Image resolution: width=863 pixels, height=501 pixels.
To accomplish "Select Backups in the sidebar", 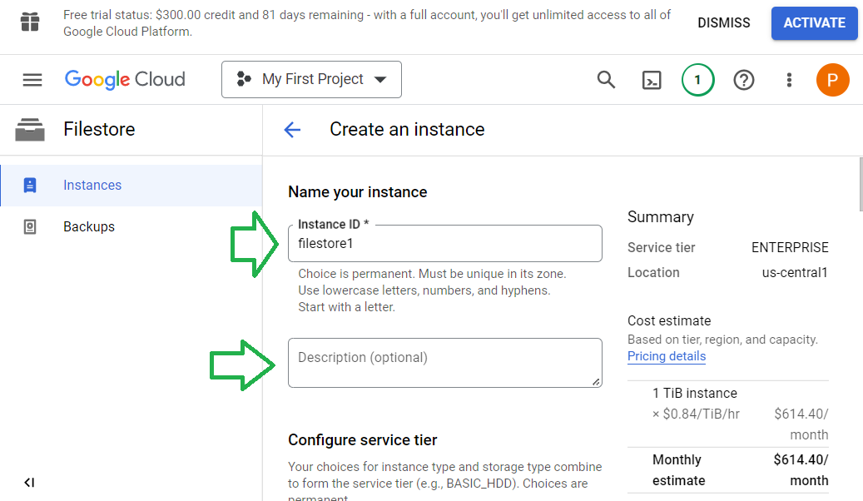I will tap(131, 227).
